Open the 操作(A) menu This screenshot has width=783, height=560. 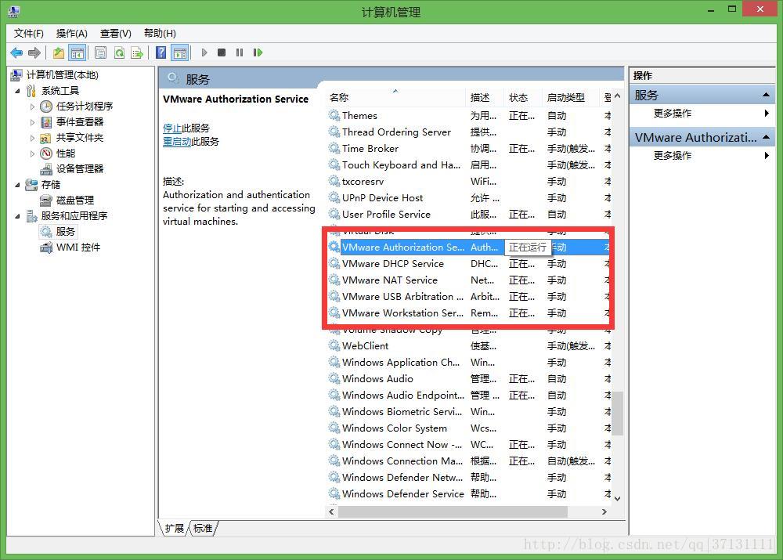(x=71, y=34)
